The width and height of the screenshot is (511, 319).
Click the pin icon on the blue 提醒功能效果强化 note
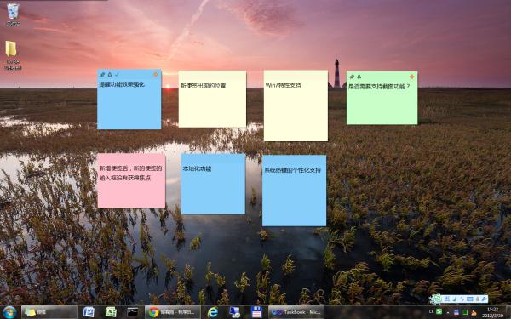click(x=102, y=75)
